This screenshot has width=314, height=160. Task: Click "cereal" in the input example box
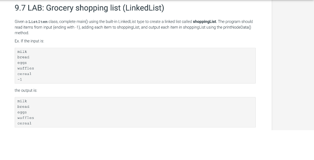tap(25, 74)
